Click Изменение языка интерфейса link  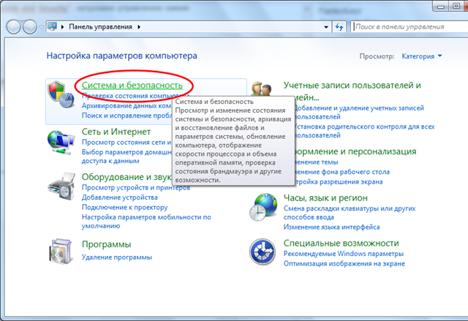(x=331, y=227)
